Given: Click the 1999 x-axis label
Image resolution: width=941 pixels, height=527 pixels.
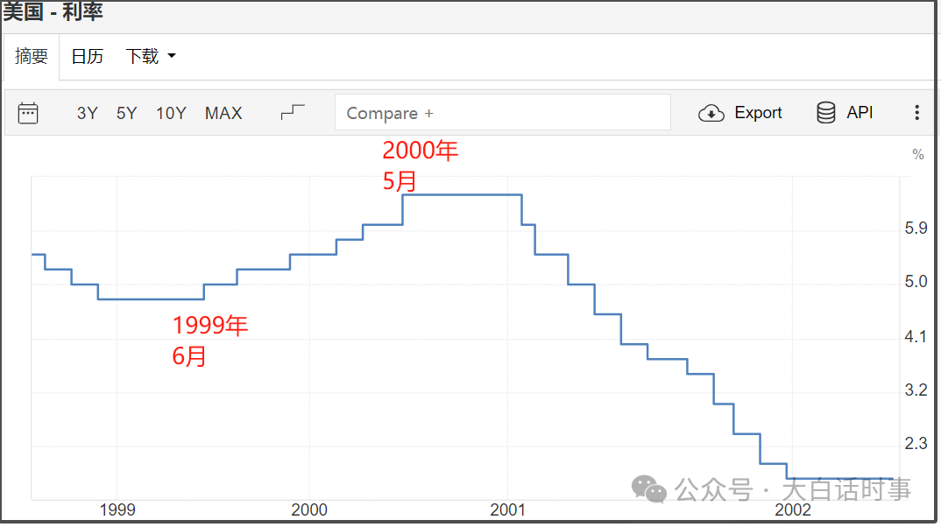Looking at the screenshot, I should [x=117, y=510].
